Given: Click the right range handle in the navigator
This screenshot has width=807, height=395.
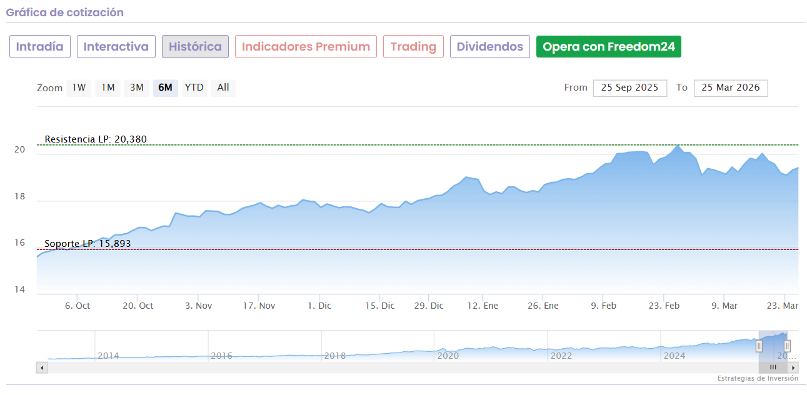Looking at the screenshot, I should [787, 346].
